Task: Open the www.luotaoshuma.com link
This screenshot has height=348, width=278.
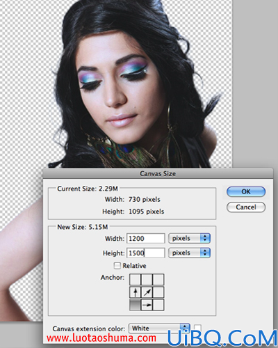Action: (101, 338)
